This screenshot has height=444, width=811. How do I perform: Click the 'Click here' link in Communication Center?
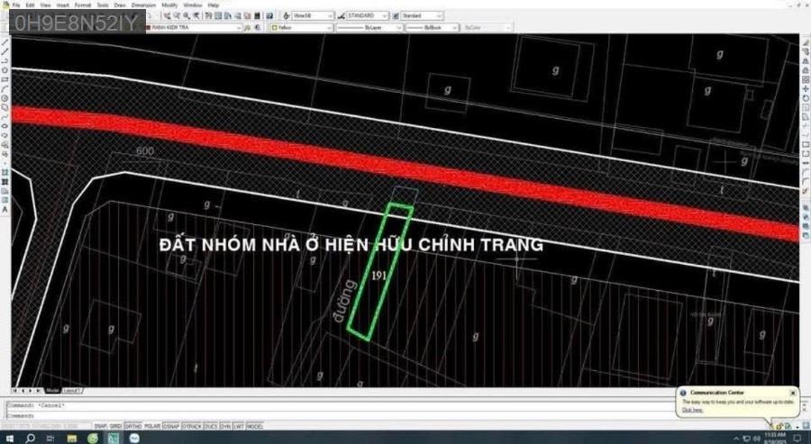tap(692, 410)
